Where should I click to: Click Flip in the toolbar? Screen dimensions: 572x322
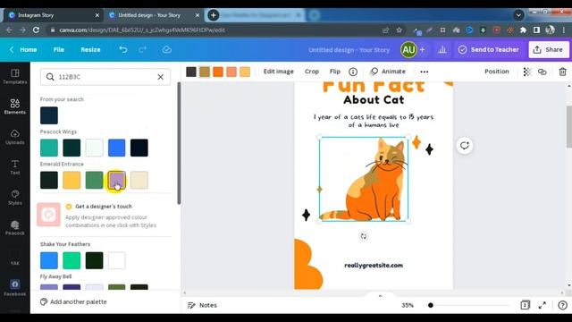(335, 72)
